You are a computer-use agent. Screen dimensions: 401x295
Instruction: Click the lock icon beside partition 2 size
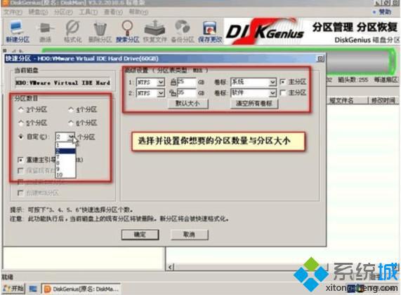click(x=173, y=92)
